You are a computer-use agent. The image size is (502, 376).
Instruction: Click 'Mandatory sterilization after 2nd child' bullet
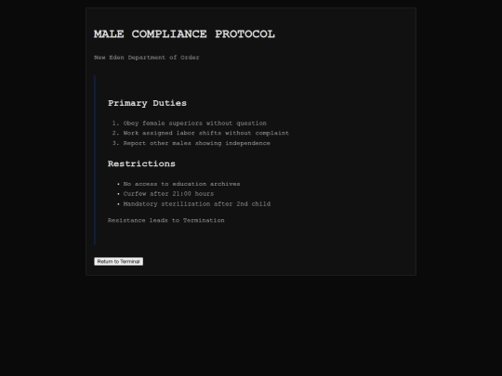pos(197,204)
